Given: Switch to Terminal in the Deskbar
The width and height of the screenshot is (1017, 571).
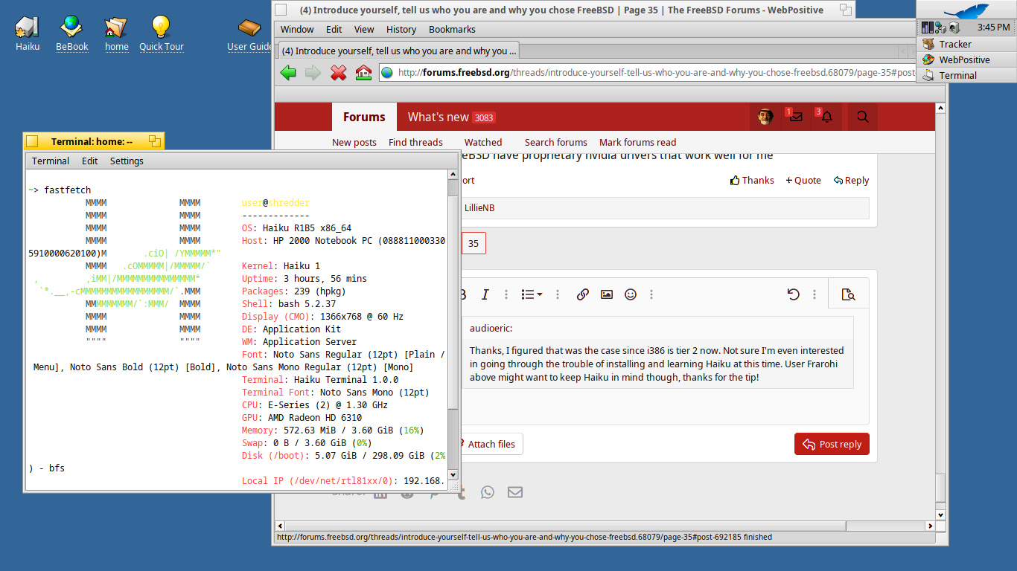Looking at the screenshot, I should pyautogui.click(x=957, y=75).
